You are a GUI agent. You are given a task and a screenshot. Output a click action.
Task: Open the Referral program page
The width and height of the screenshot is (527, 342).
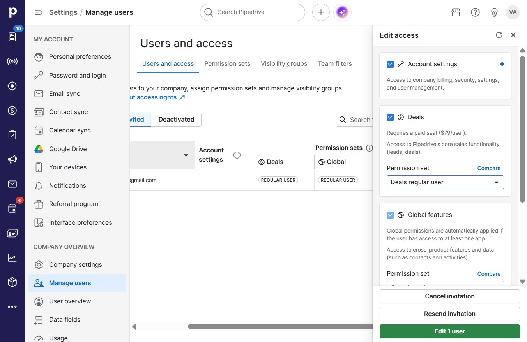point(77,204)
